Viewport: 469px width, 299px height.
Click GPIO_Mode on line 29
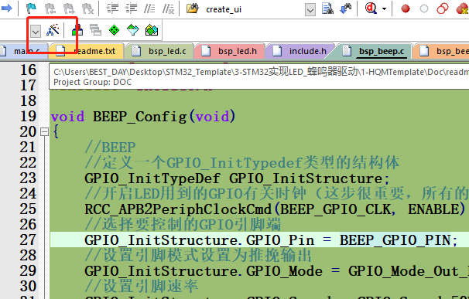pyautogui.click(x=285, y=271)
